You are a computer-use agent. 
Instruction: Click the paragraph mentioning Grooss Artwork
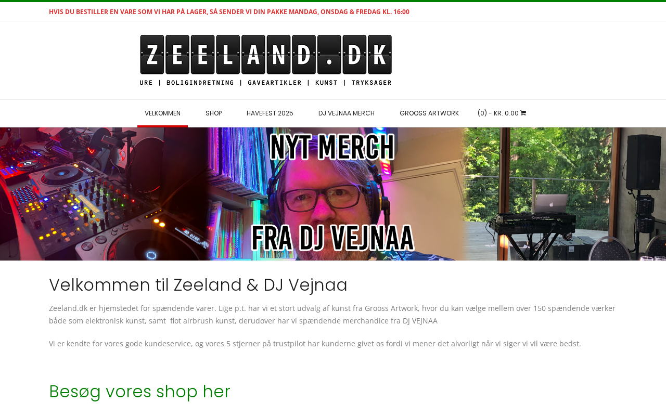[333, 315]
